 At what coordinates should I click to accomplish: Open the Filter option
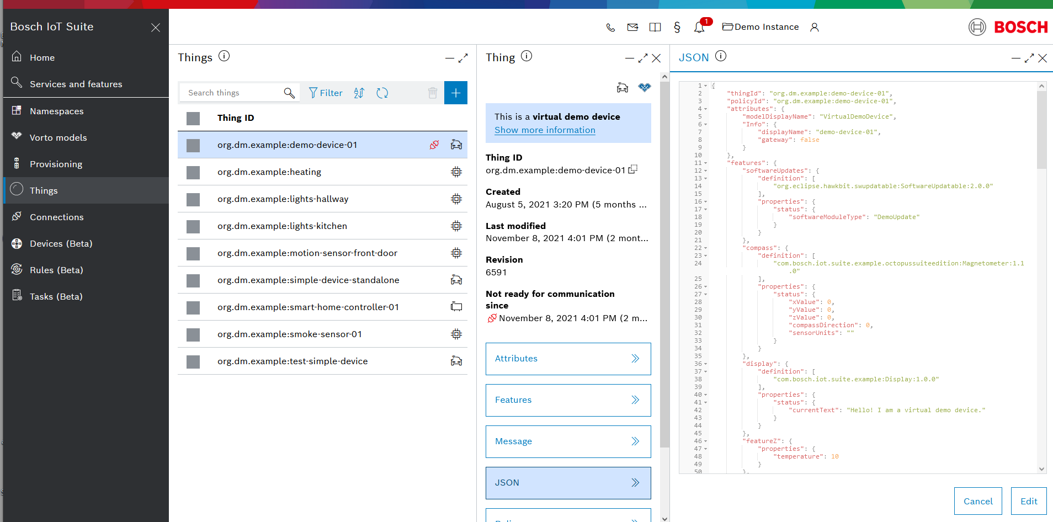pyautogui.click(x=326, y=93)
